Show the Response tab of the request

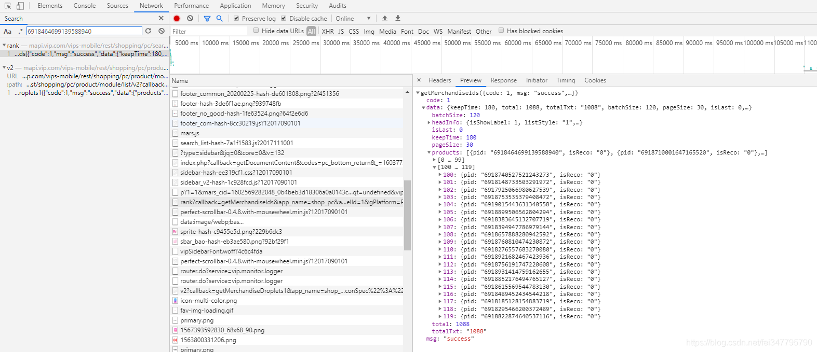pyautogui.click(x=503, y=80)
